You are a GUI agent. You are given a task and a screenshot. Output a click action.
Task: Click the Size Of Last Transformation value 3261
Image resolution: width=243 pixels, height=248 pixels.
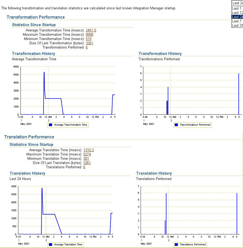[89, 43]
